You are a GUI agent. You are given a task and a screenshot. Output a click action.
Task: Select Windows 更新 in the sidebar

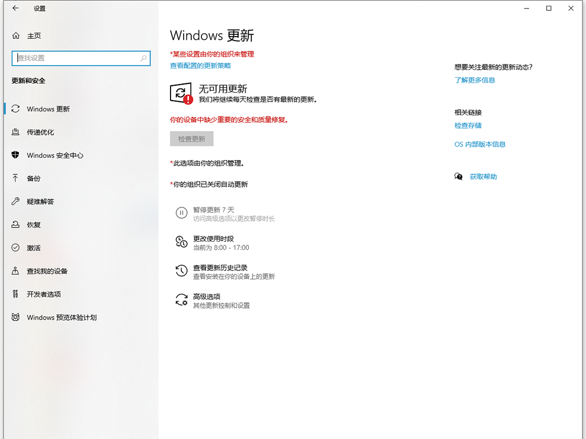click(x=48, y=109)
